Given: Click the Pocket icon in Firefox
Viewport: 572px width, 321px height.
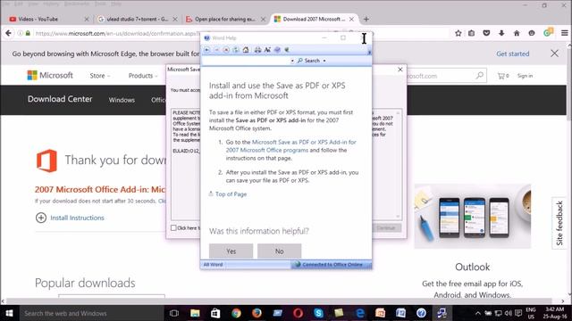Looking at the screenshot, I should (486, 33).
